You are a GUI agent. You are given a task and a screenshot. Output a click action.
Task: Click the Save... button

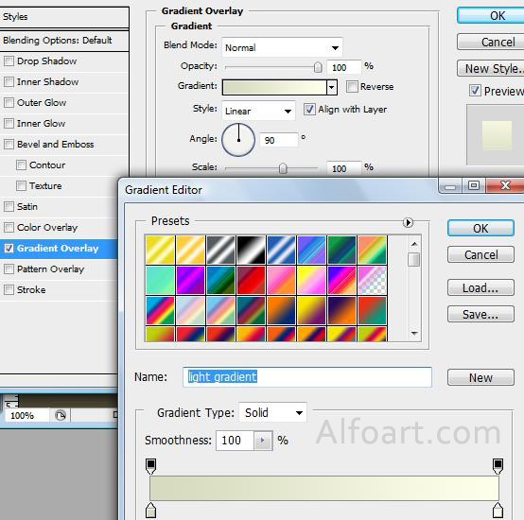480,314
